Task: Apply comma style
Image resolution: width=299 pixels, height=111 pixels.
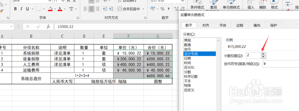Action: [x=168, y=9]
